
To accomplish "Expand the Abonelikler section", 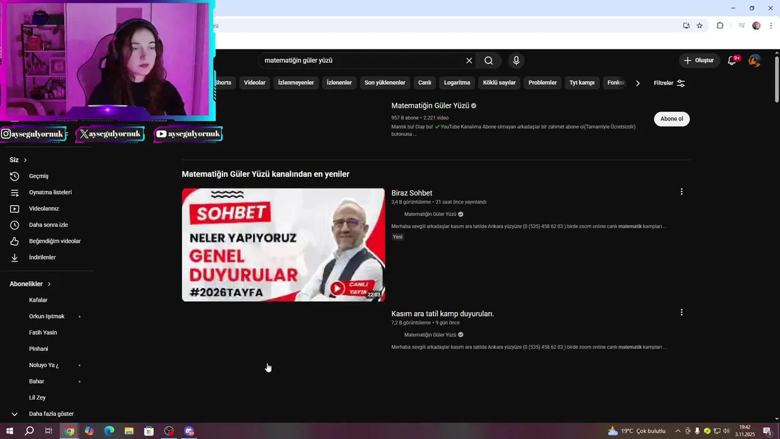I will click(x=30, y=284).
